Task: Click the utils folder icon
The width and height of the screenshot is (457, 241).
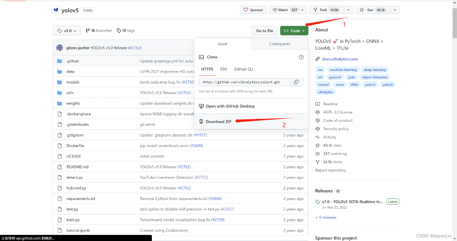Action: point(60,93)
